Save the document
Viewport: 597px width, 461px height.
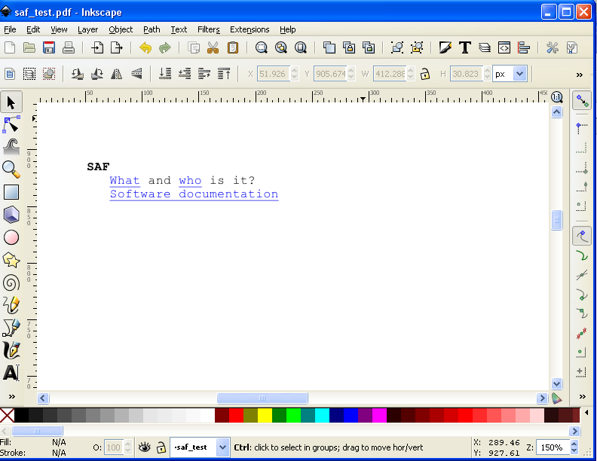[x=49, y=48]
